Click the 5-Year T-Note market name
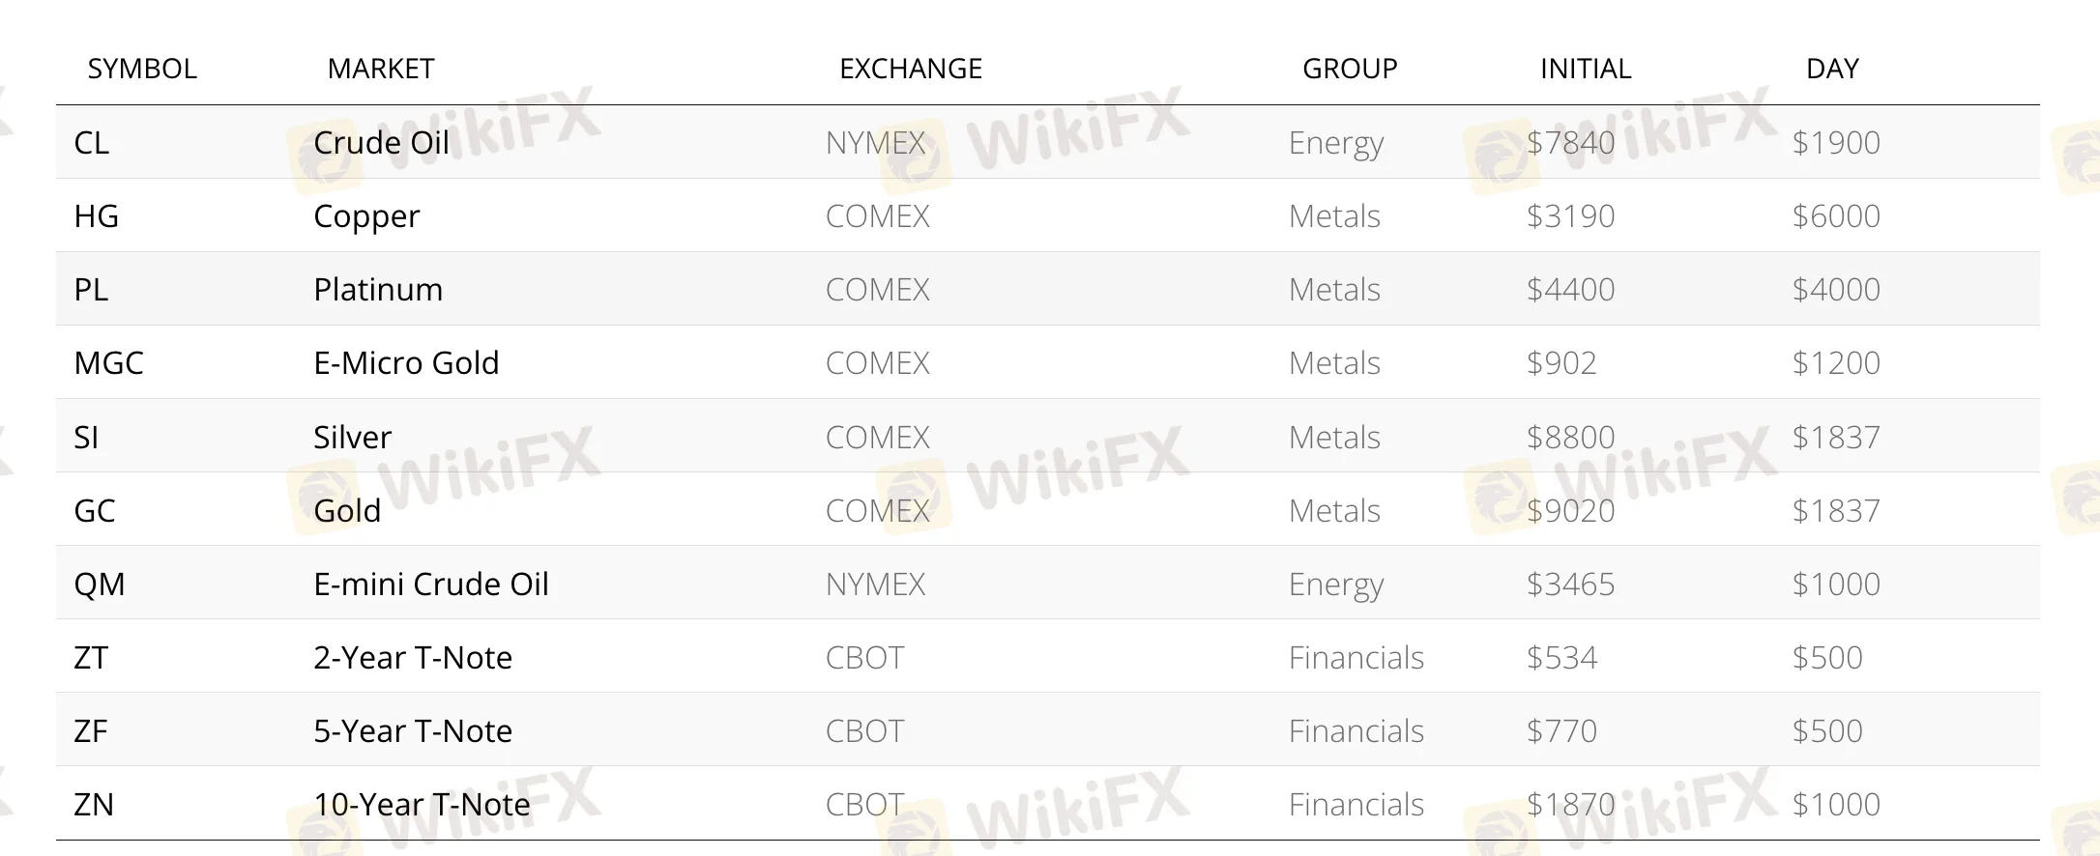This screenshot has width=2100, height=856. pyautogui.click(x=413, y=731)
